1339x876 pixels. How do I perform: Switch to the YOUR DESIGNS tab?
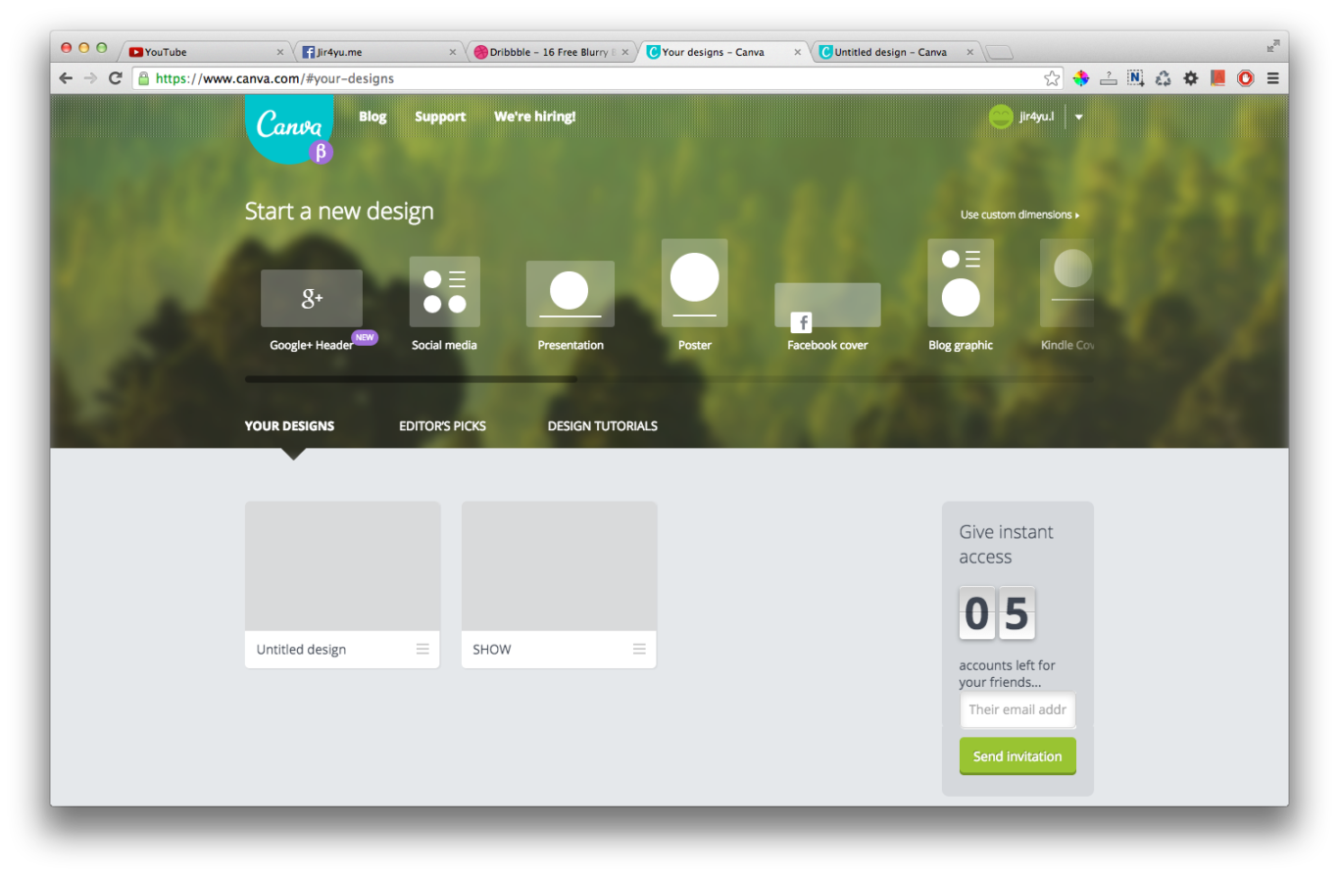point(289,426)
